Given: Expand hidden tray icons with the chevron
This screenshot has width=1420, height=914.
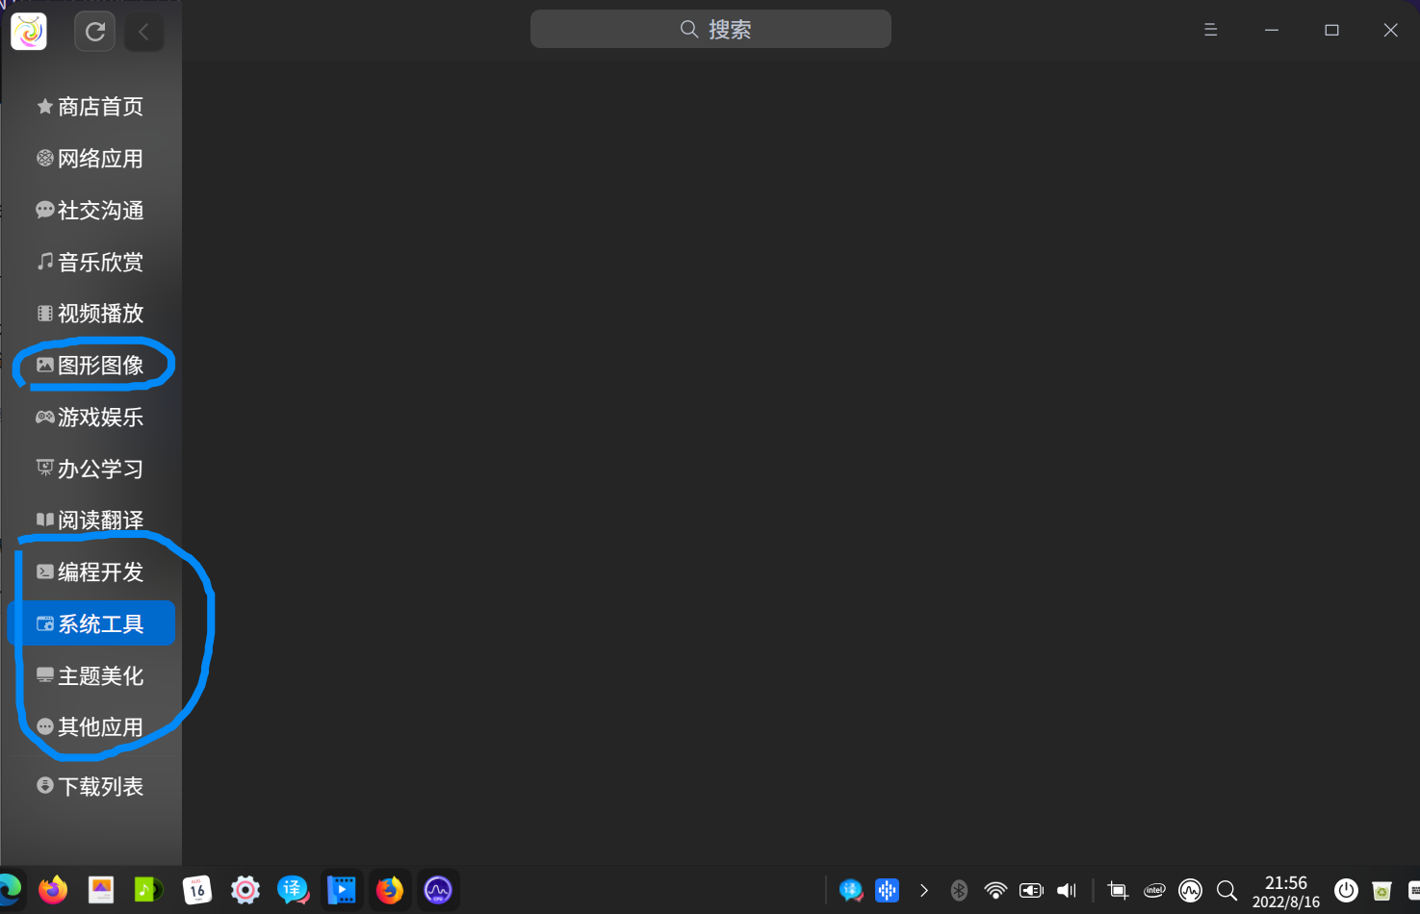Looking at the screenshot, I should (923, 890).
